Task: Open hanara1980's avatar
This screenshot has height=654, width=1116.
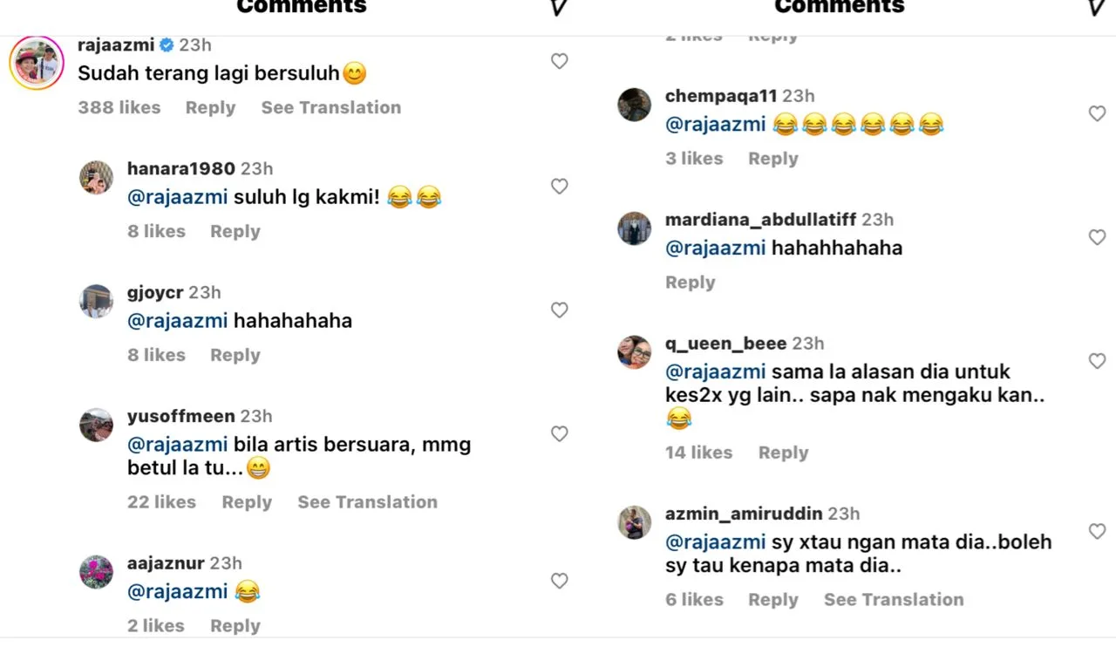Action: coord(97,178)
